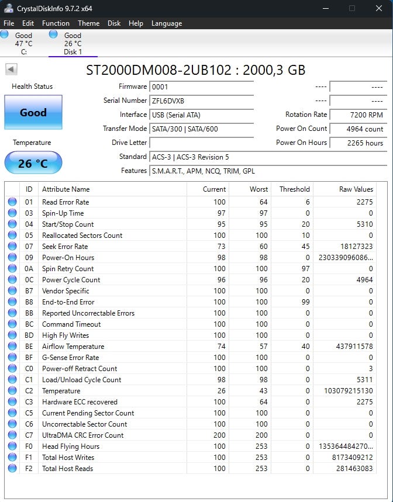Click raw value 8173409212 of Total Host Writes
Screen dimensions: 393x502
coord(352,457)
